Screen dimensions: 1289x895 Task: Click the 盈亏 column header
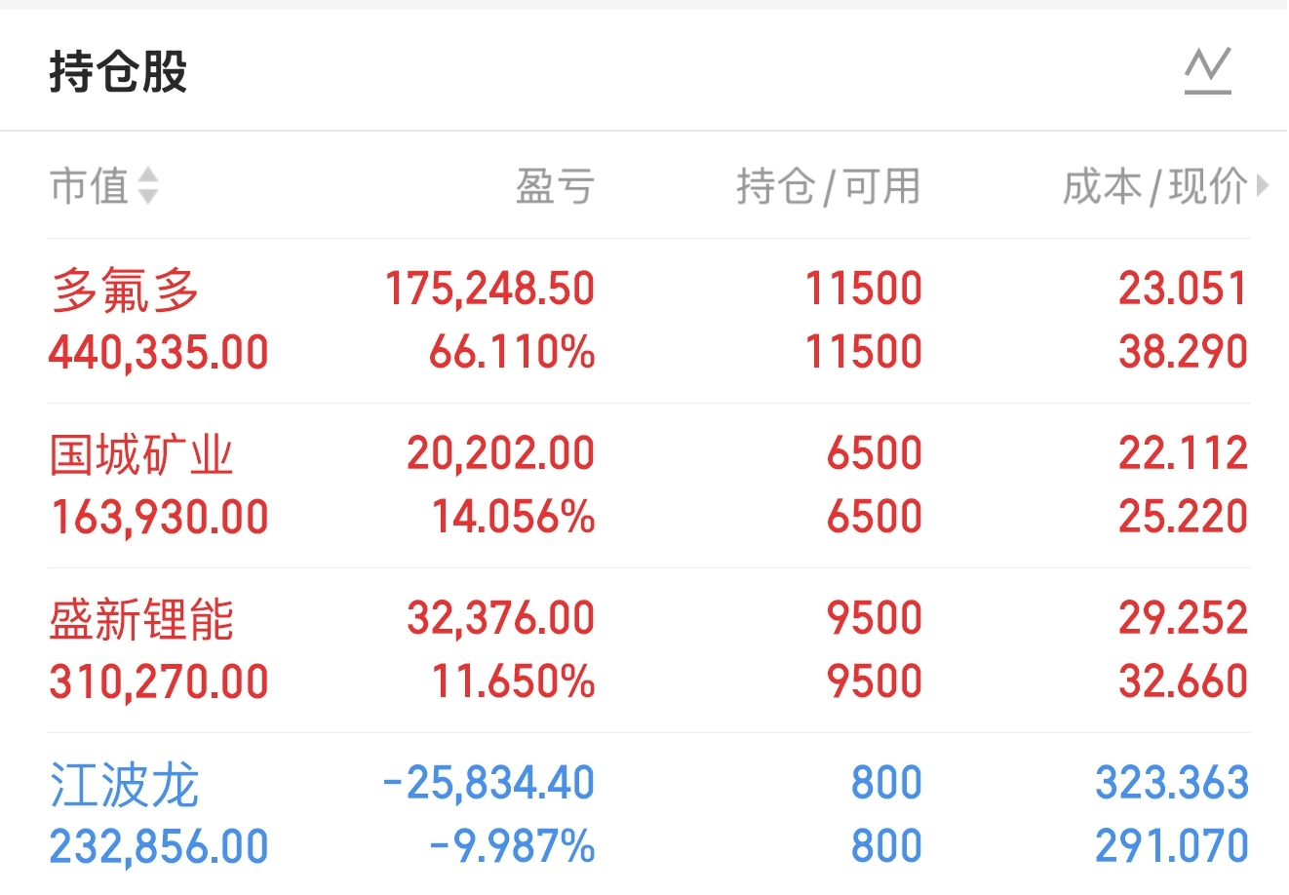pos(555,185)
